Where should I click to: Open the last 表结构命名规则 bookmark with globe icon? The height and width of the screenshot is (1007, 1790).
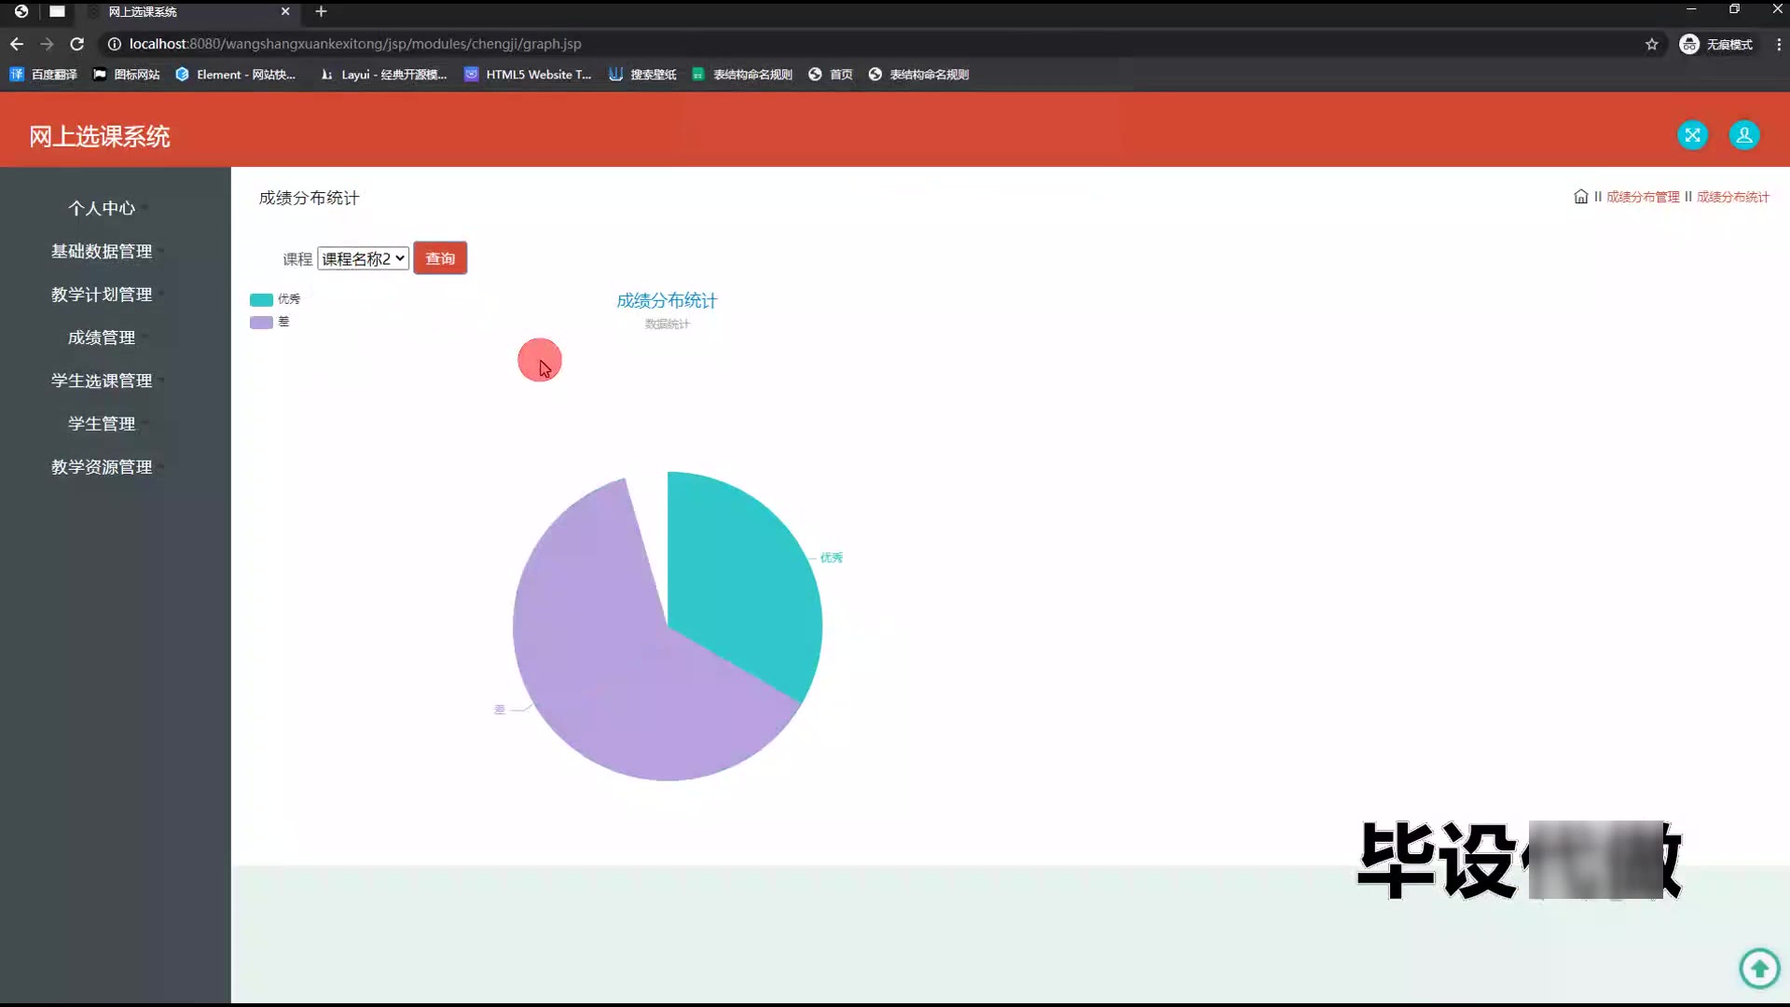click(918, 75)
